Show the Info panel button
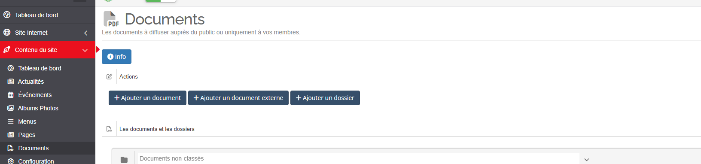 tap(116, 57)
